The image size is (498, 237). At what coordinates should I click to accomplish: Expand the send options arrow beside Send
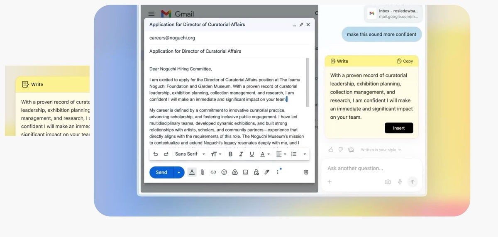pos(179,172)
